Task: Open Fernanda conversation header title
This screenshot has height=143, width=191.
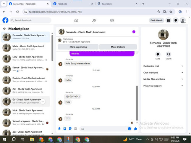Action: click(x=86, y=32)
